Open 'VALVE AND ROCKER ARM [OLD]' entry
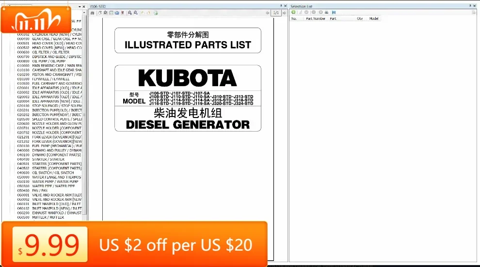 tap(49, 195)
